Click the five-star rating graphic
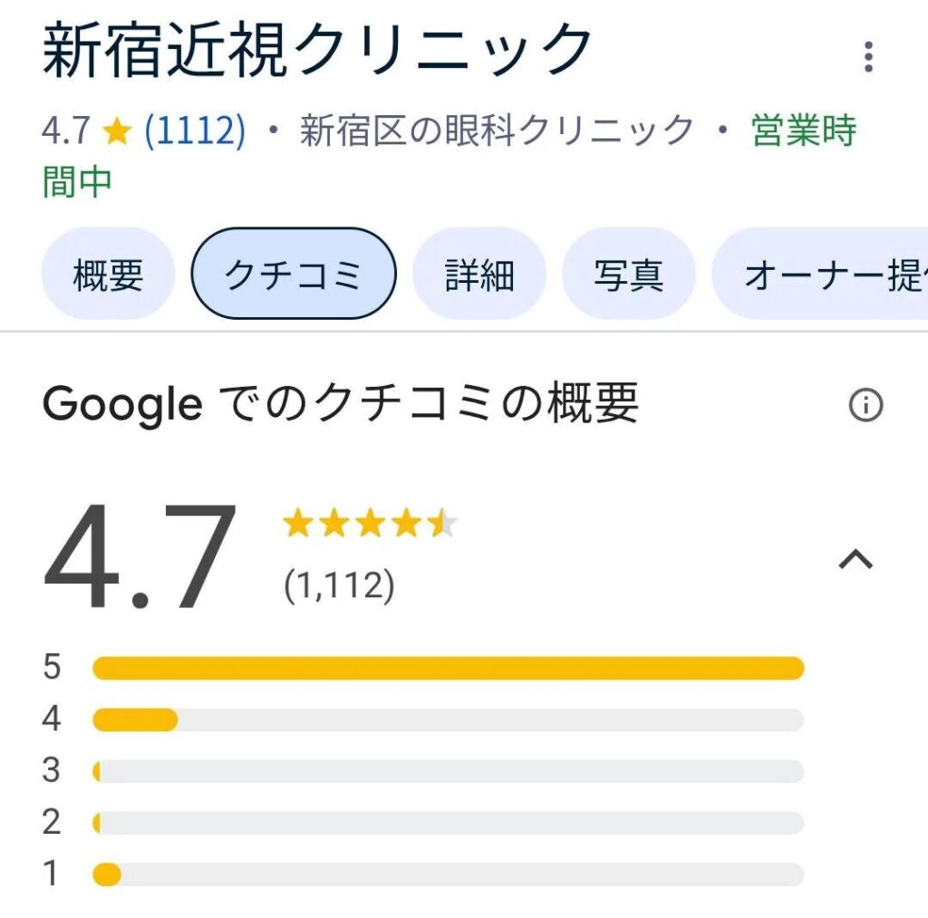The width and height of the screenshot is (928, 918). tap(371, 523)
